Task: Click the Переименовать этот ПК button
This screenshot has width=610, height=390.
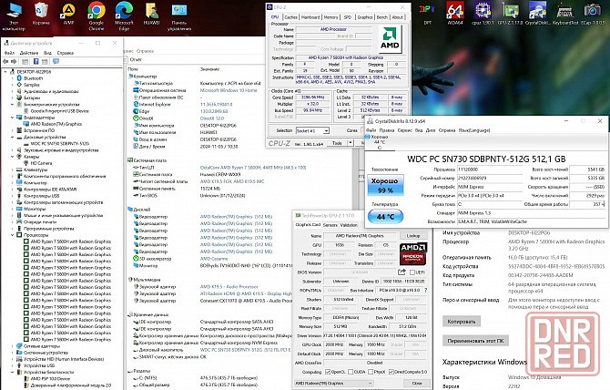Action: (x=475, y=341)
